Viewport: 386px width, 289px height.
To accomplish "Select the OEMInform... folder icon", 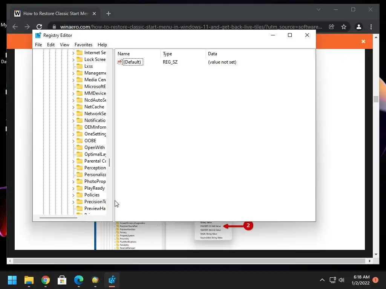I will (x=80, y=127).
